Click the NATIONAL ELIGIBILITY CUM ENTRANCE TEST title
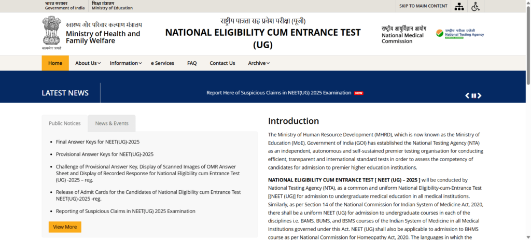Viewport: 531px width, 240px height. click(263, 38)
